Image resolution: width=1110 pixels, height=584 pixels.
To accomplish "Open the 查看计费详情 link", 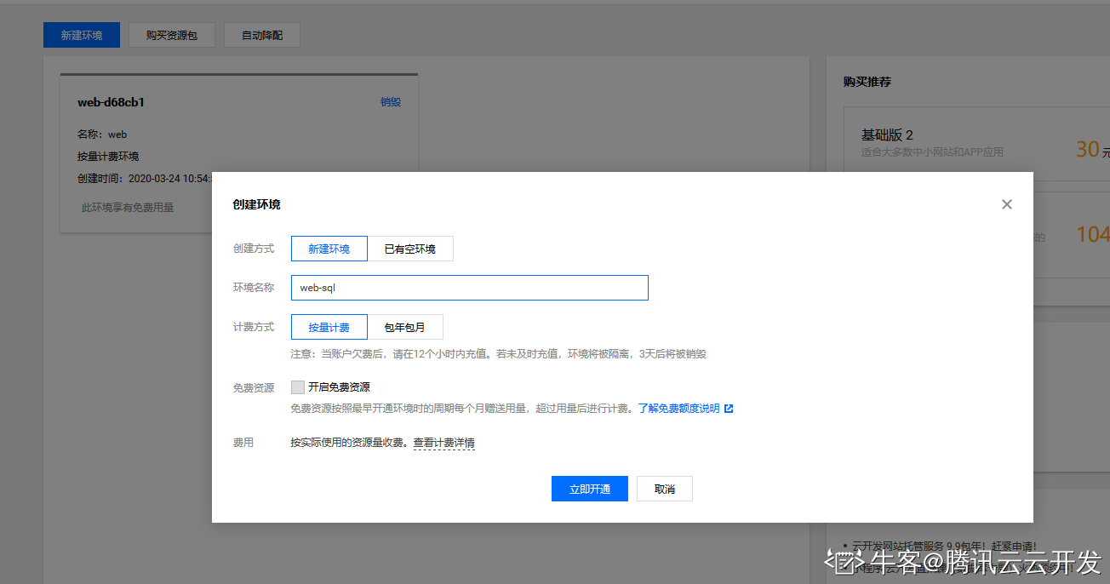I will (x=444, y=443).
